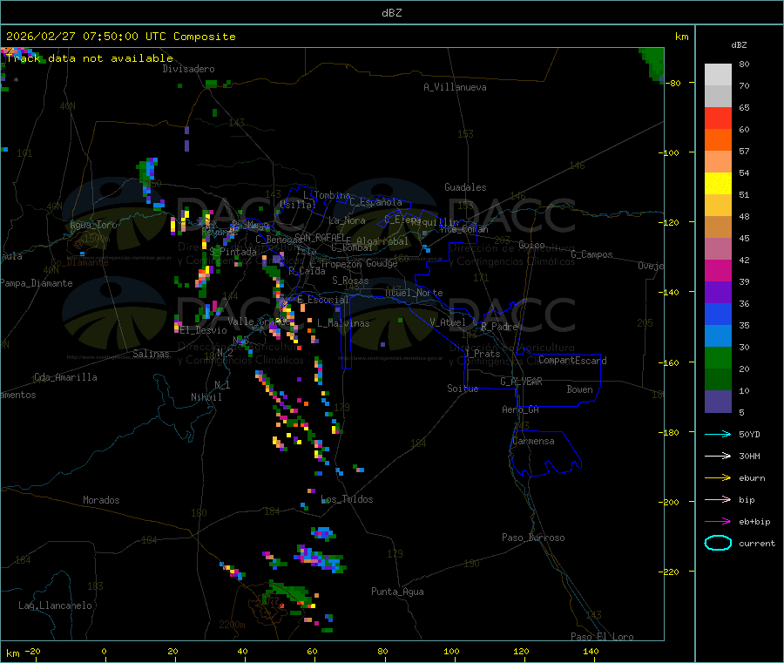Click the 'Pampa_Diamante' map label
This screenshot has height=663, width=784.
pos(37,283)
